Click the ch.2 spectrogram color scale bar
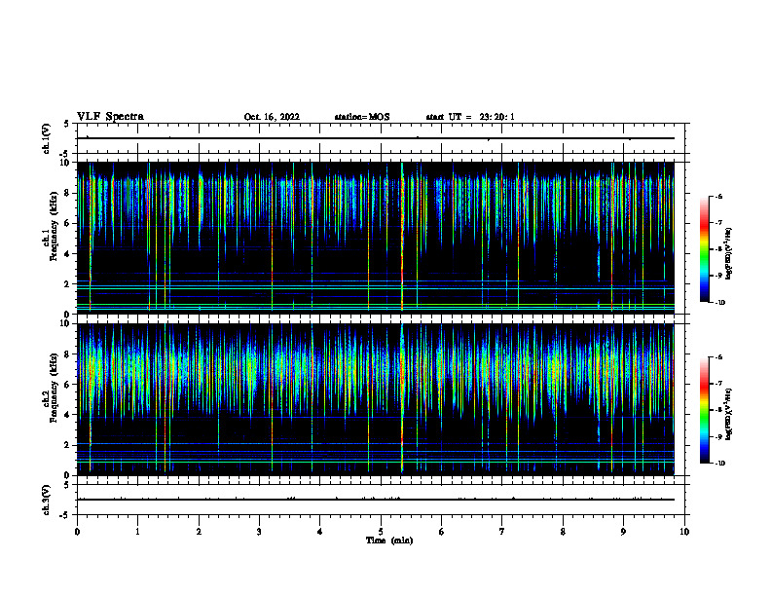Screen dimensions: 771x596 coord(705,410)
